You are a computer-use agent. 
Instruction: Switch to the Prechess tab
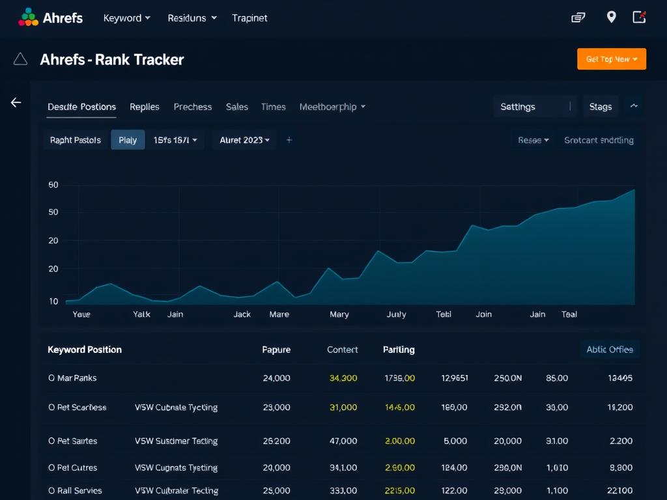pyautogui.click(x=192, y=107)
